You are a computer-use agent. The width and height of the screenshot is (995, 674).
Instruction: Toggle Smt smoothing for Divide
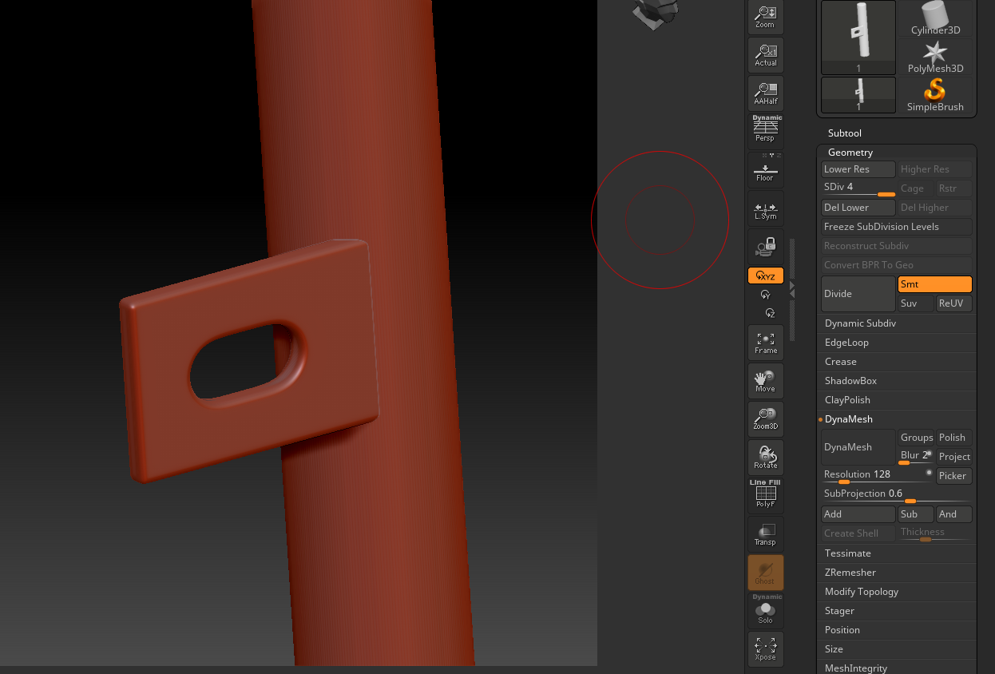pyautogui.click(x=934, y=283)
